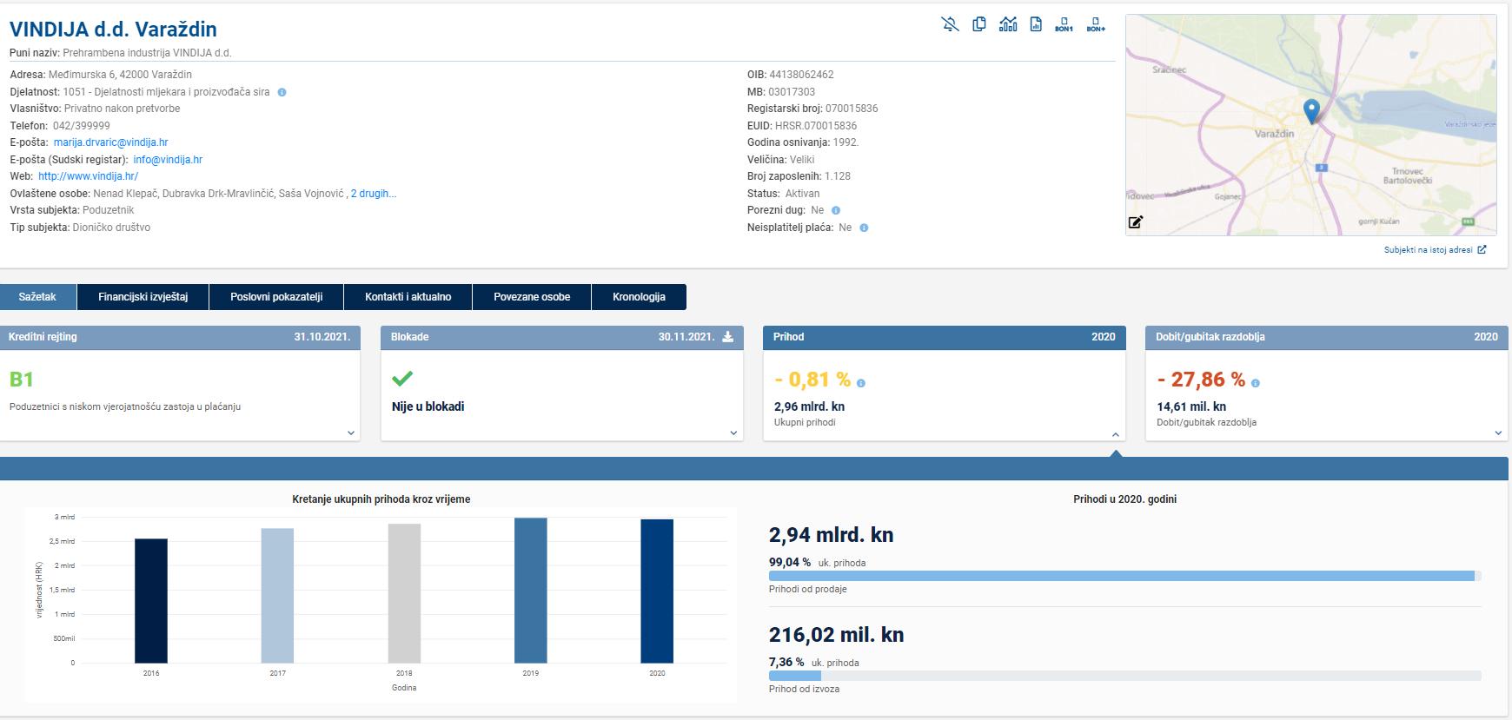Viewport: 1512px width, 720px height.
Task: Click info icon beside Porezni dug
Action: pyautogui.click(x=836, y=210)
